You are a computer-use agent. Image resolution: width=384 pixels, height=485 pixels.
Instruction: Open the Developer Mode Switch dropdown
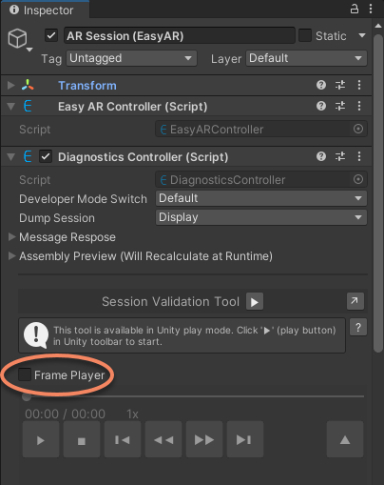(x=261, y=198)
